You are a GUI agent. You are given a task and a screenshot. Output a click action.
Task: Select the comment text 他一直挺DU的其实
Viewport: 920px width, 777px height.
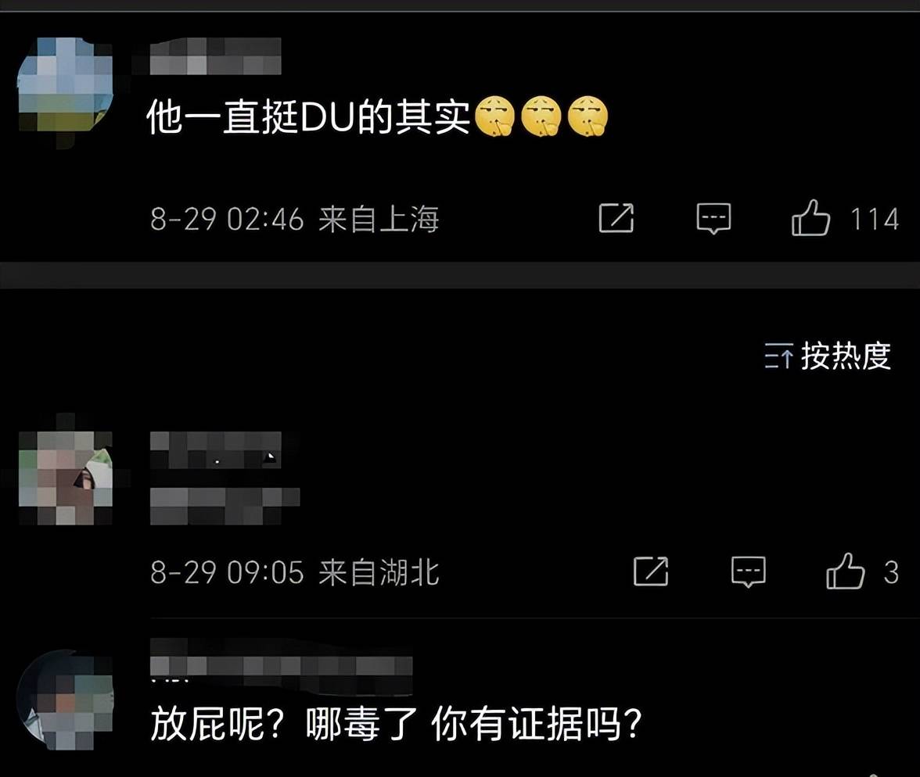pyautogui.click(x=308, y=117)
